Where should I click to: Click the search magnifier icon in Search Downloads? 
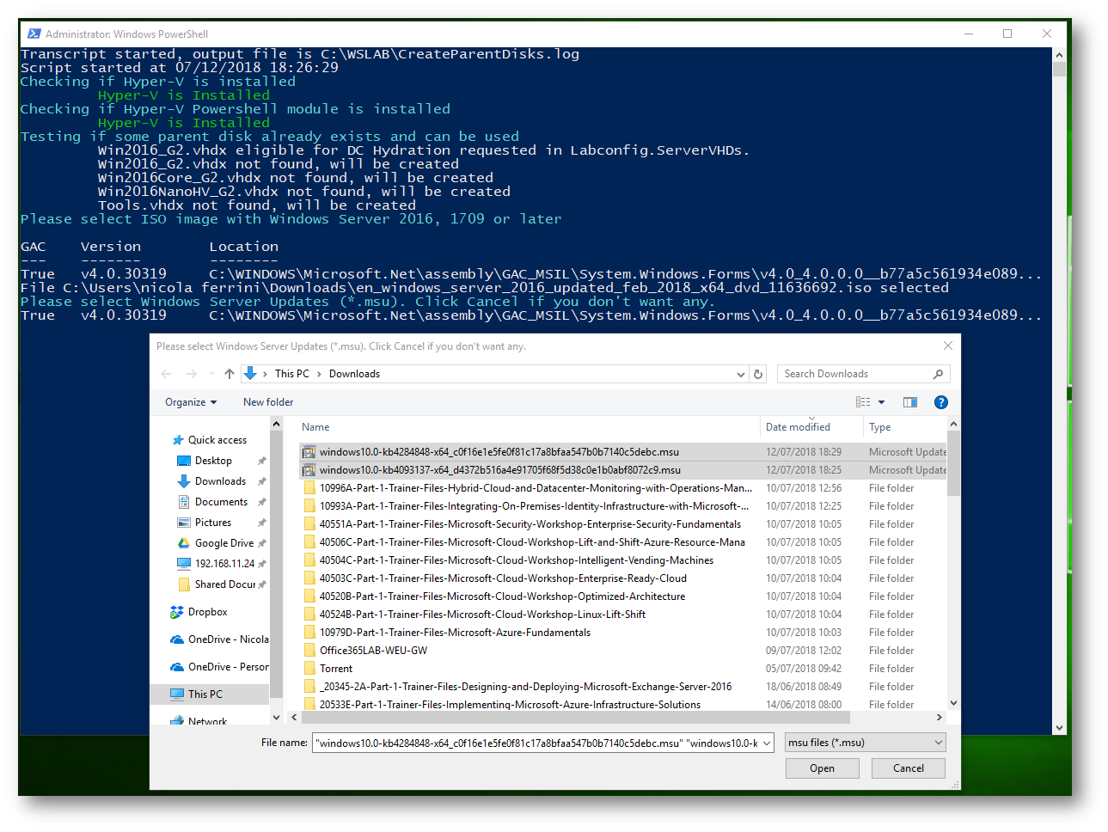[938, 374]
